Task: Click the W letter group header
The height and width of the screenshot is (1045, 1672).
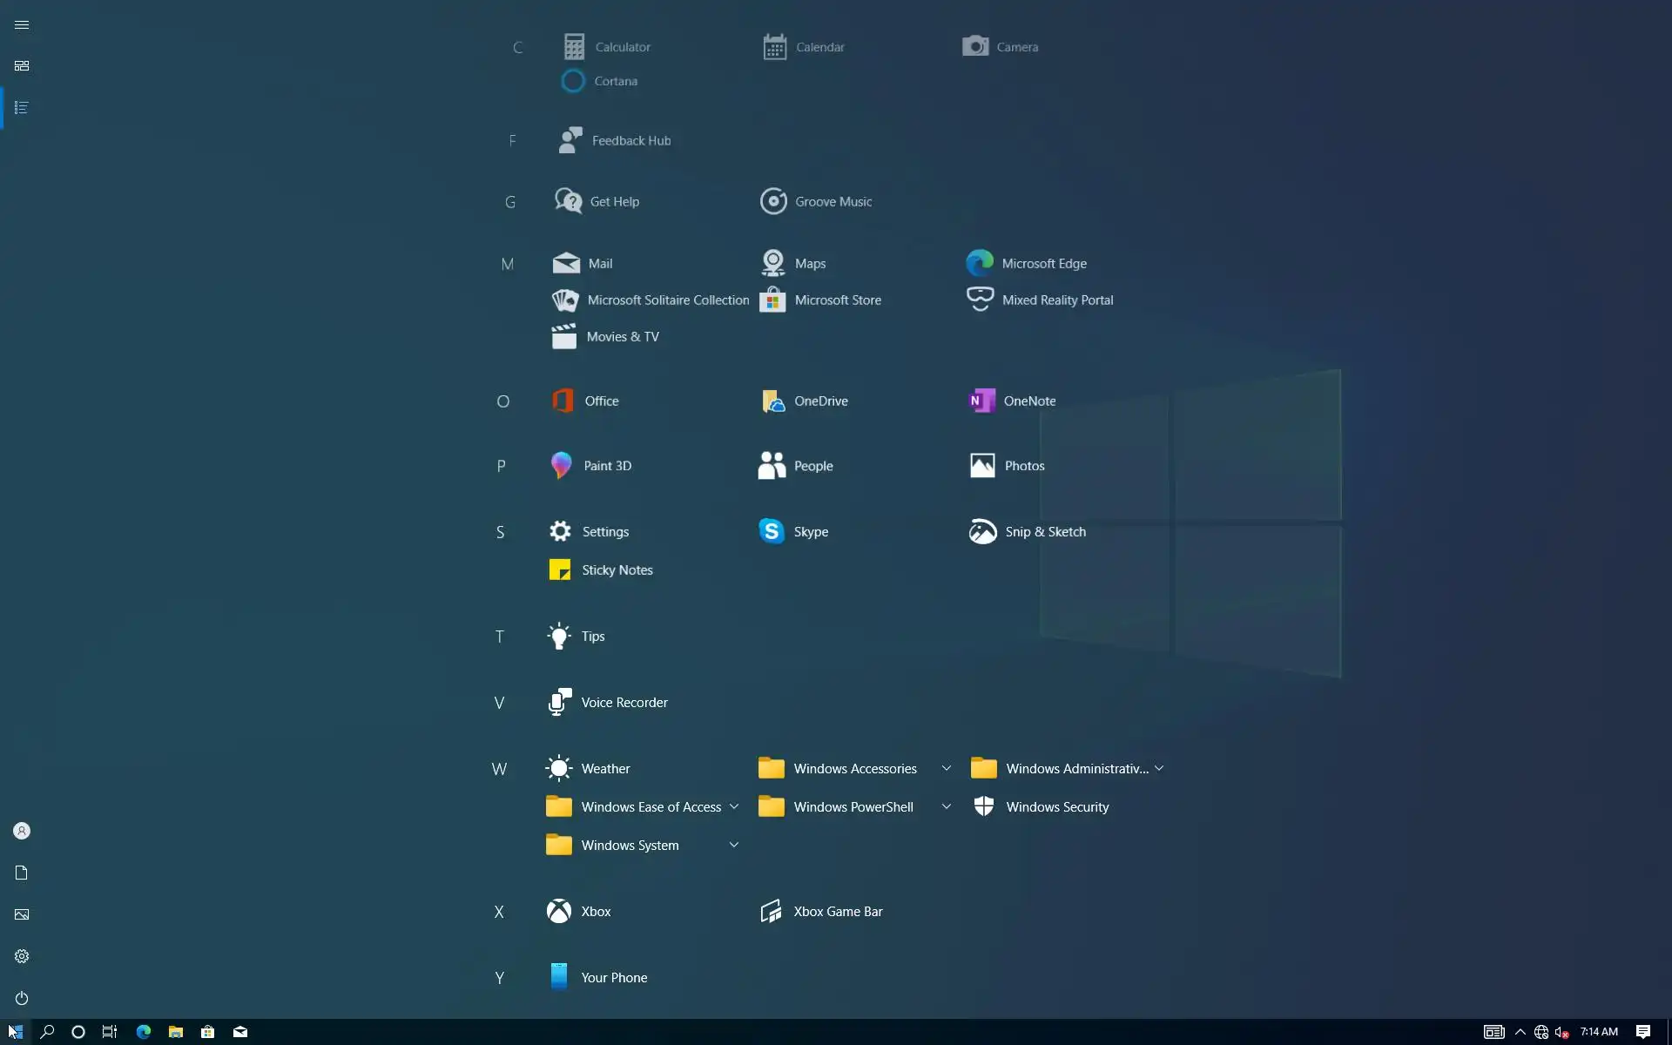Action: point(499,769)
